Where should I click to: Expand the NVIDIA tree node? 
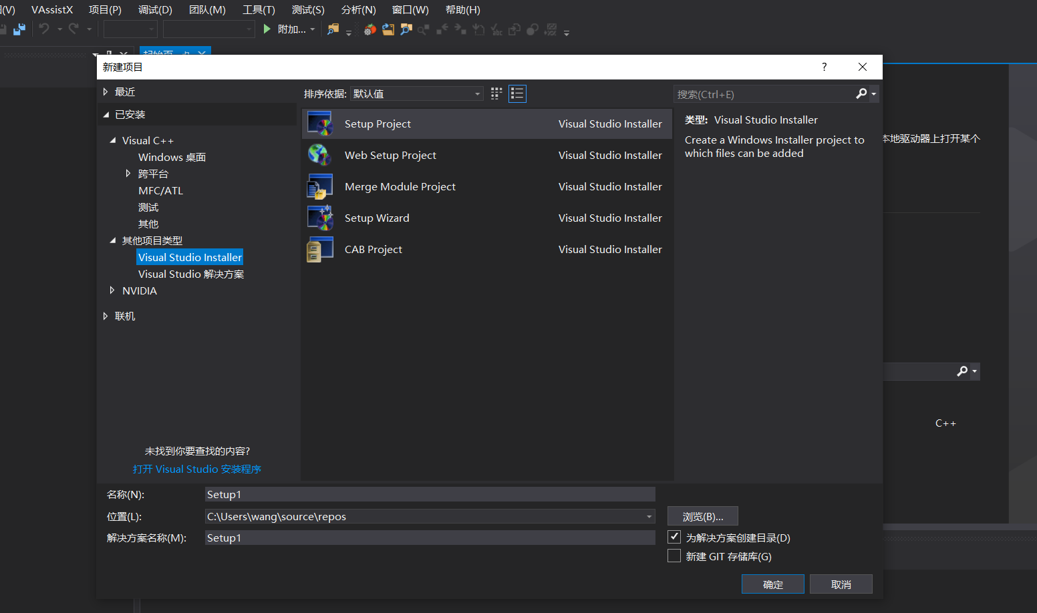tap(112, 290)
